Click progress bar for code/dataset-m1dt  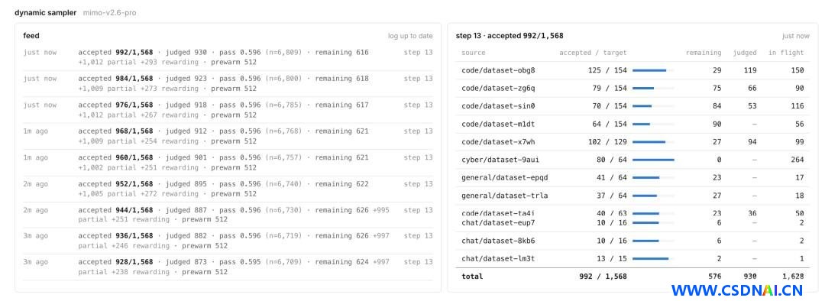coord(653,125)
